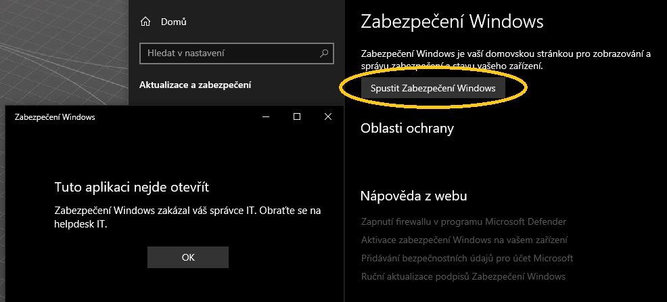The height and width of the screenshot is (302, 667).
Task: Minimize the Zabezpečení Windows dialog
Action: pyautogui.click(x=266, y=116)
